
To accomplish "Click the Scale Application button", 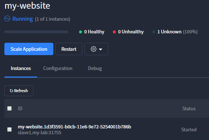I will [x=29, y=49].
